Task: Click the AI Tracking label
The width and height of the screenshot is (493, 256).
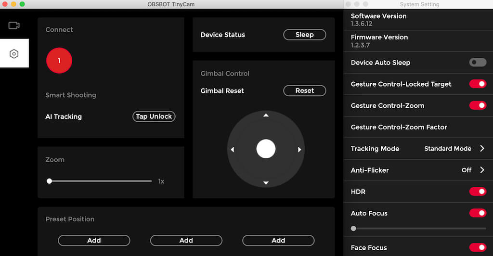Action: (x=64, y=116)
